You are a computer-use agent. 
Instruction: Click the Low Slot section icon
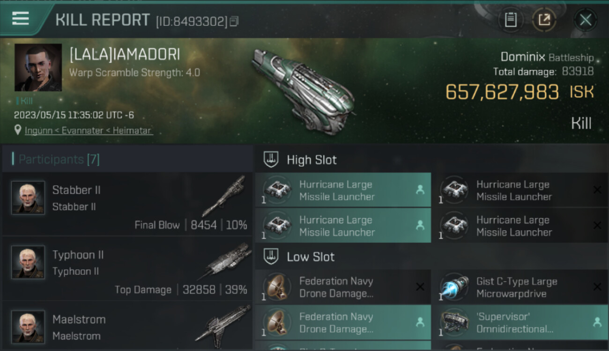(271, 256)
